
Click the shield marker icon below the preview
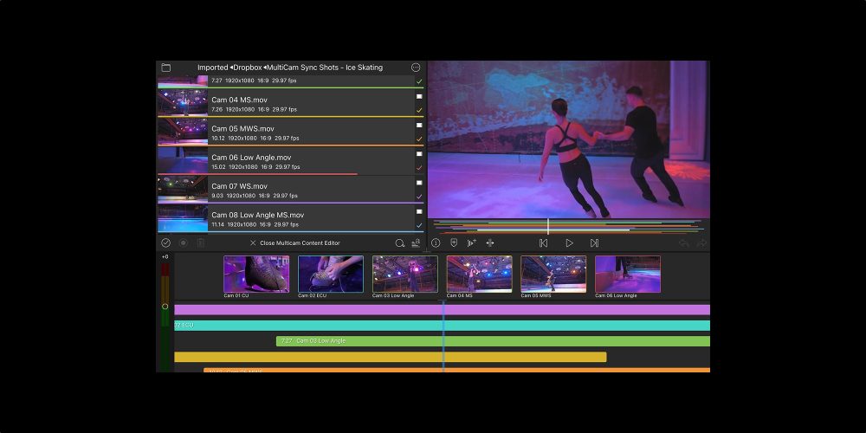pyautogui.click(x=454, y=243)
